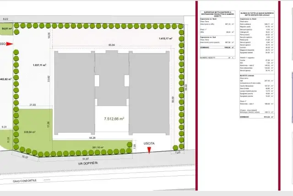Select the VIA DOPPIERI street label
This screenshot has height=196, width=293.
click(88, 163)
